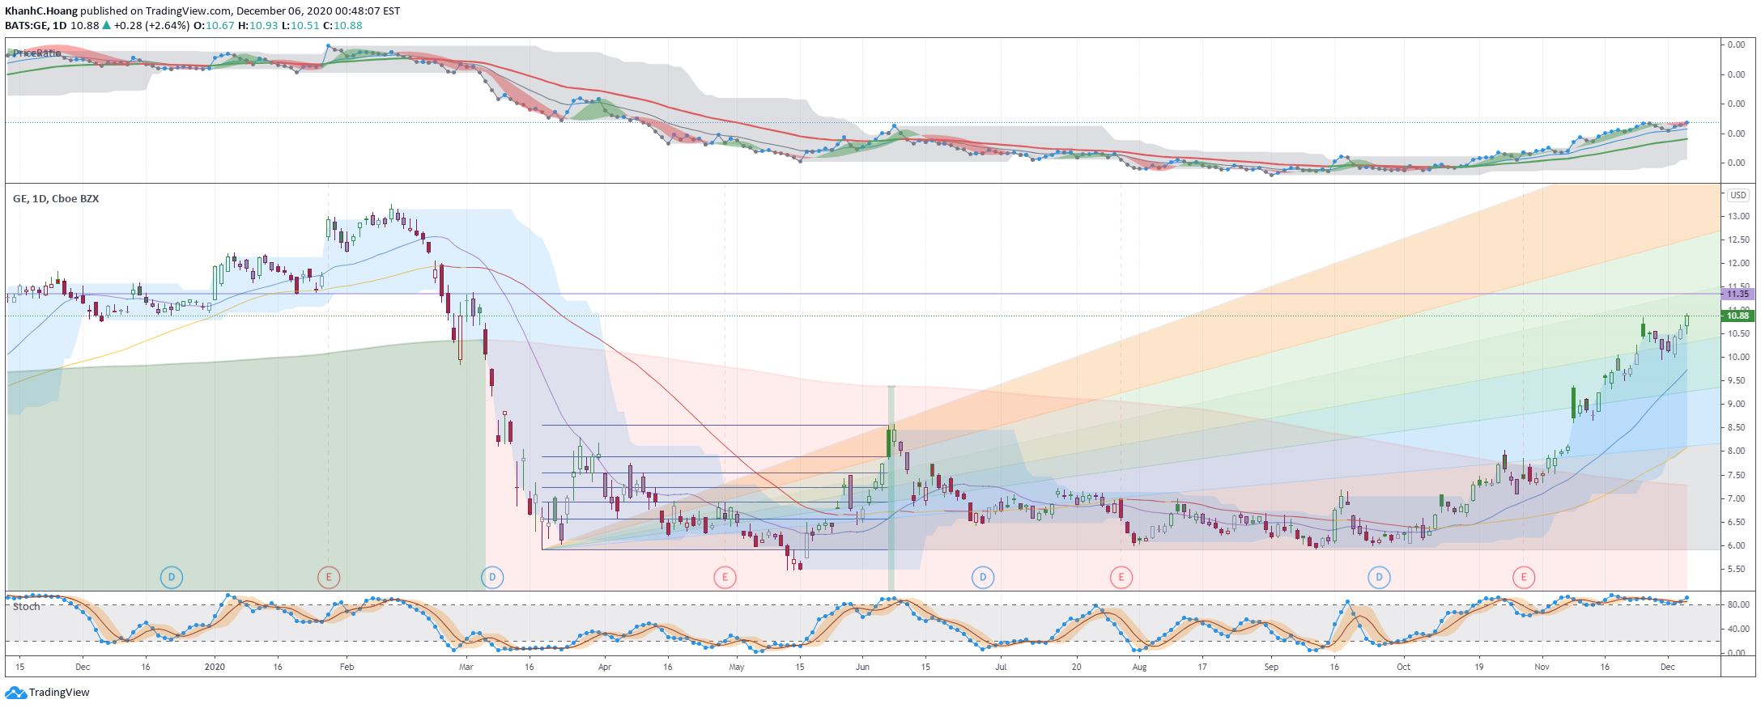1761x708 pixels.
Task: Click the O:10.67 open value in the header
Action: click(214, 26)
